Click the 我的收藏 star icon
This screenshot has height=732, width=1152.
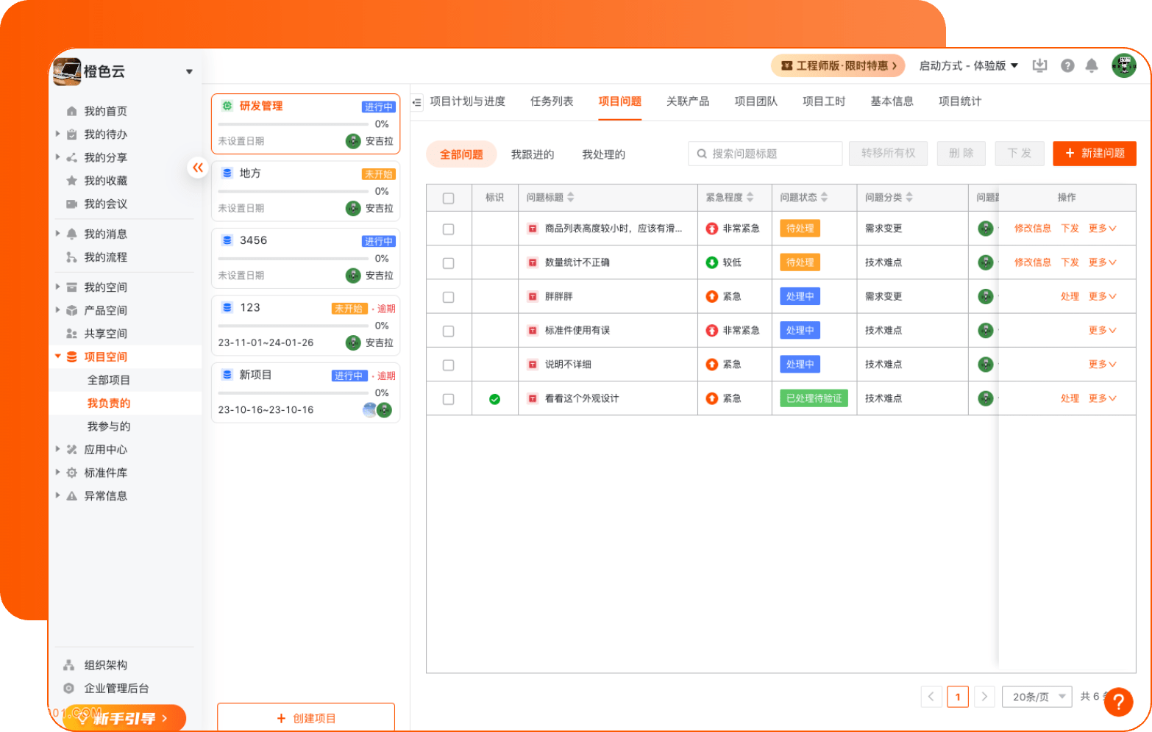point(72,181)
